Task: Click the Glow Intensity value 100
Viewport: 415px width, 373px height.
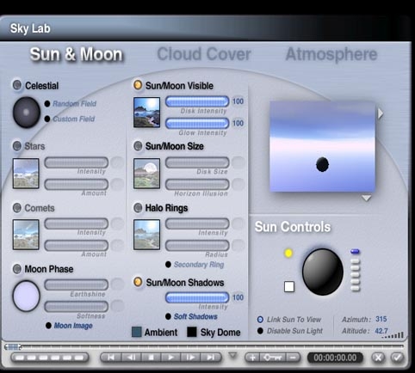Action: (238, 123)
